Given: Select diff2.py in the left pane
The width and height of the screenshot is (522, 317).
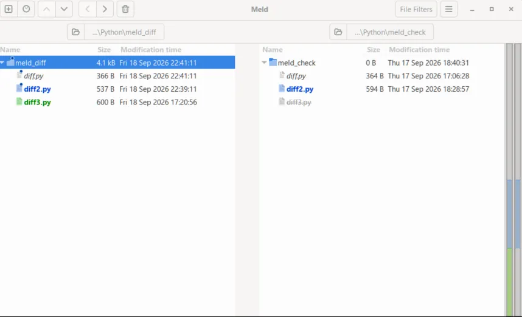Looking at the screenshot, I should tap(37, 89).
